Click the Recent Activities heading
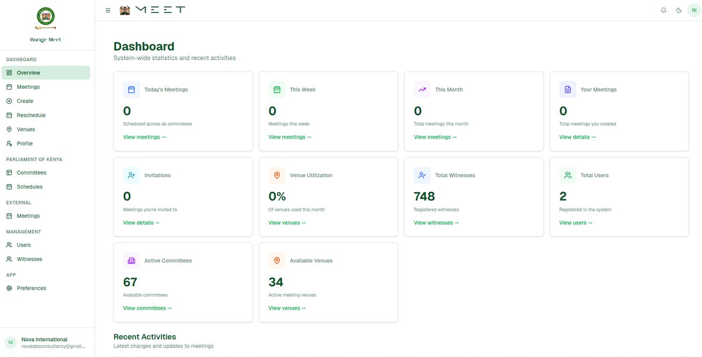 144,337
